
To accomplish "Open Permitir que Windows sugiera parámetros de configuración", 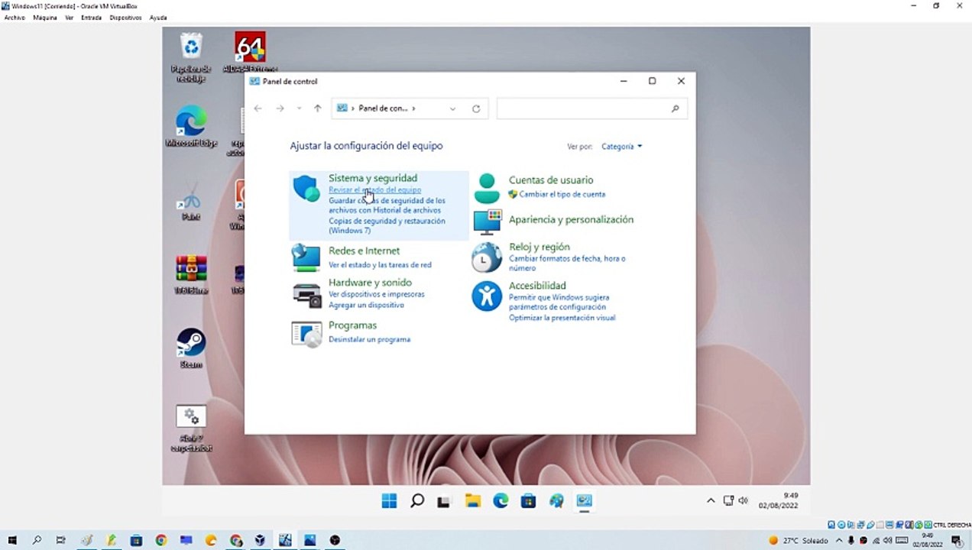I will click(559, 302).
